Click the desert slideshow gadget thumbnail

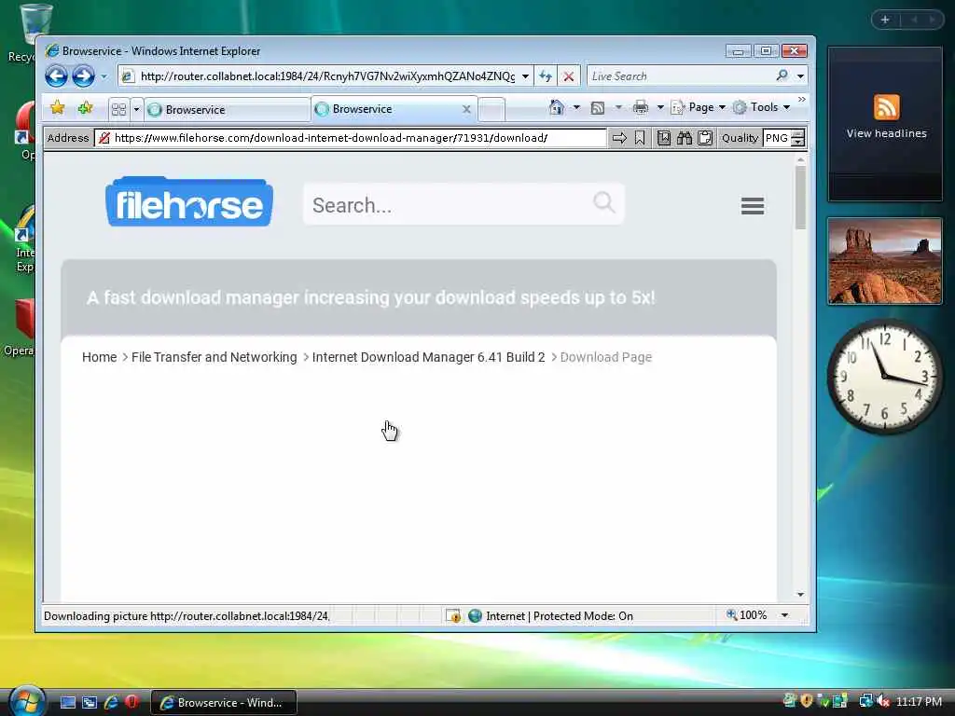coord(885,261)
